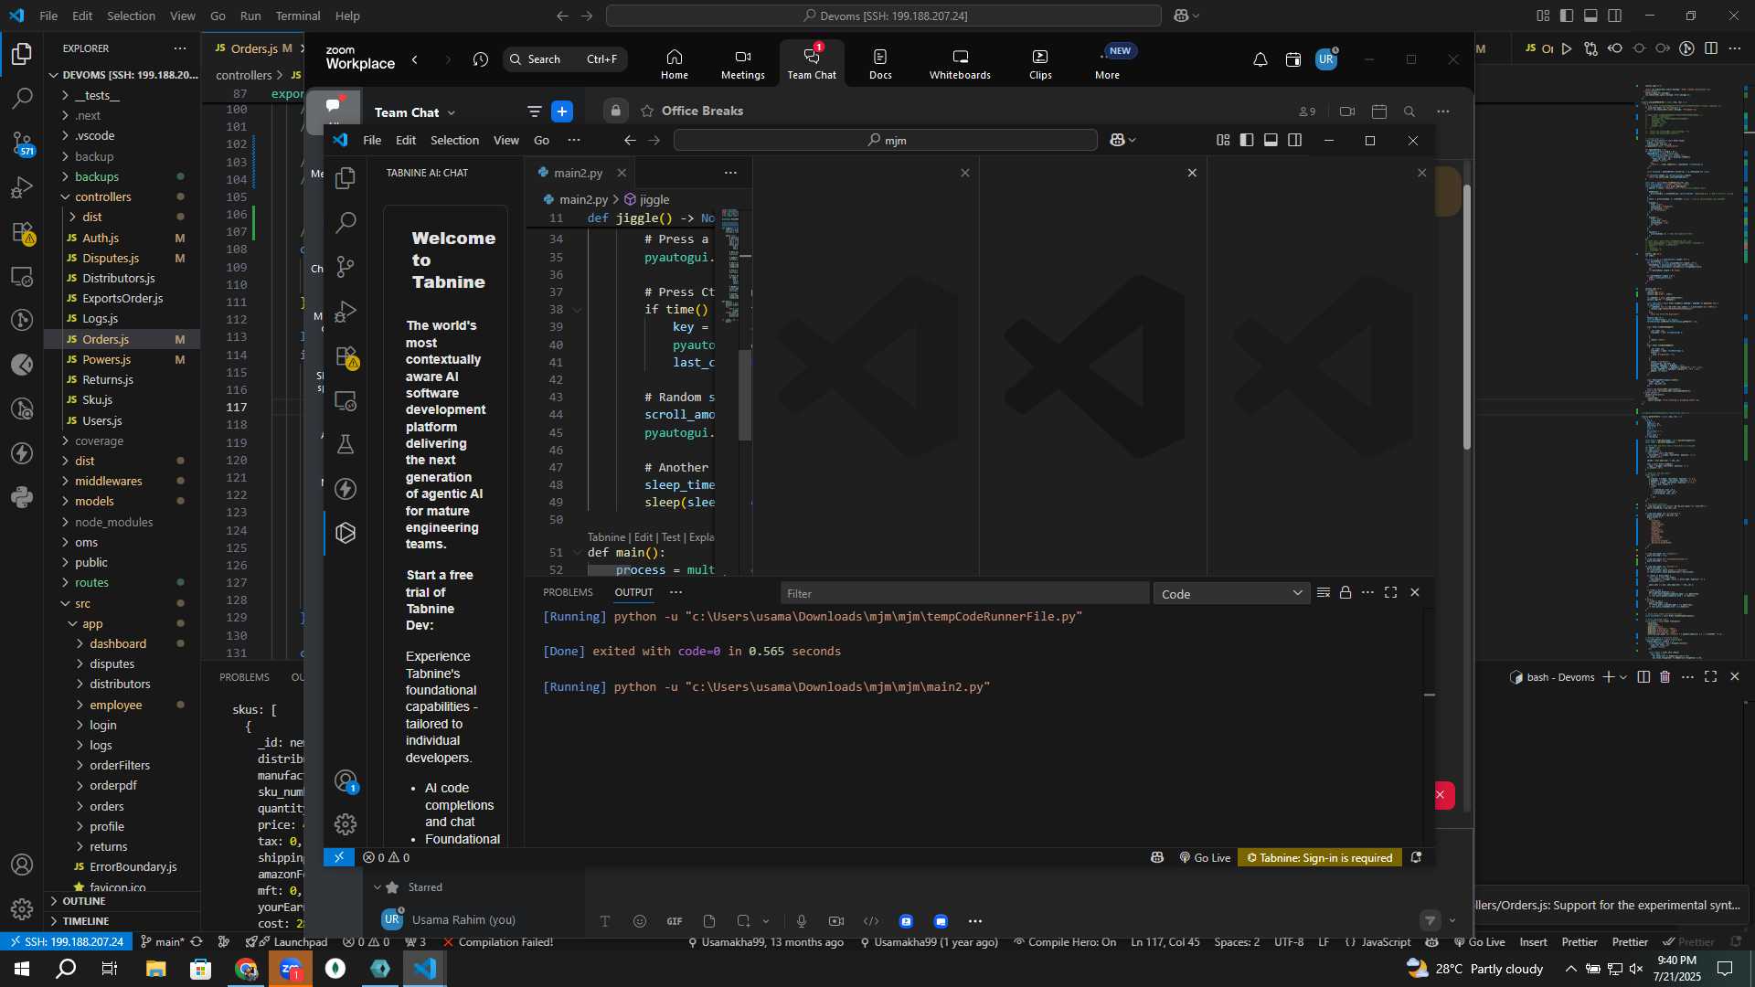This screenshot has height=987, width=1755.
Task: Toggle primary side bar in mjm window
Action: 1247,140
